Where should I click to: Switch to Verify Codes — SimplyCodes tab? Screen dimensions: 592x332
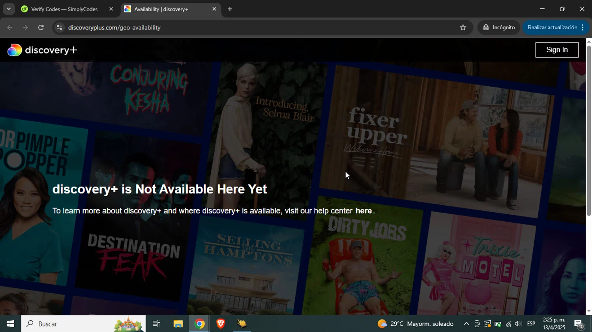[x=64, y=9]
